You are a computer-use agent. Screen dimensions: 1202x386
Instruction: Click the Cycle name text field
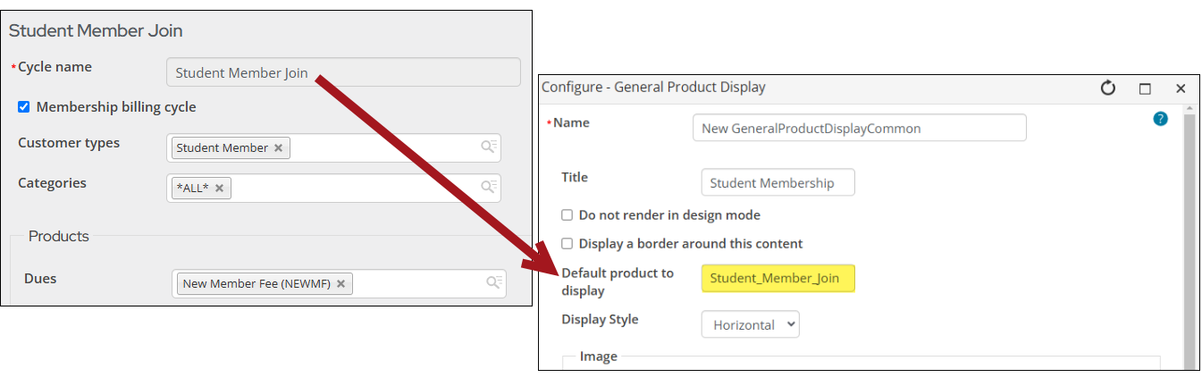(x=343, y=72)
